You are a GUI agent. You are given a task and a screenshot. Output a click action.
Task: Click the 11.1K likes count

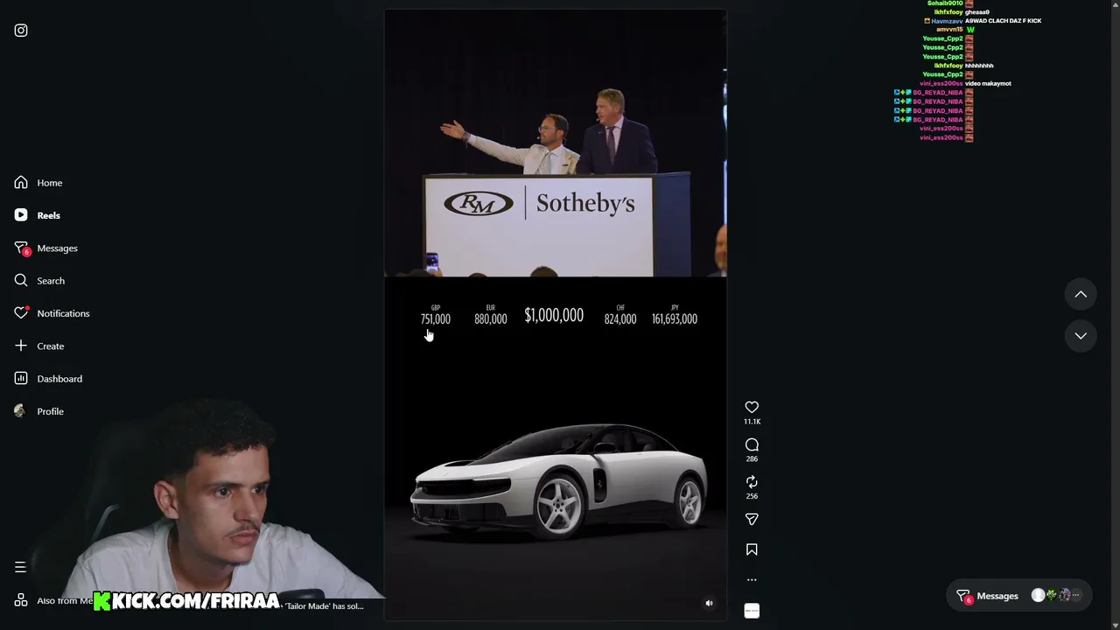coord(752,422)
